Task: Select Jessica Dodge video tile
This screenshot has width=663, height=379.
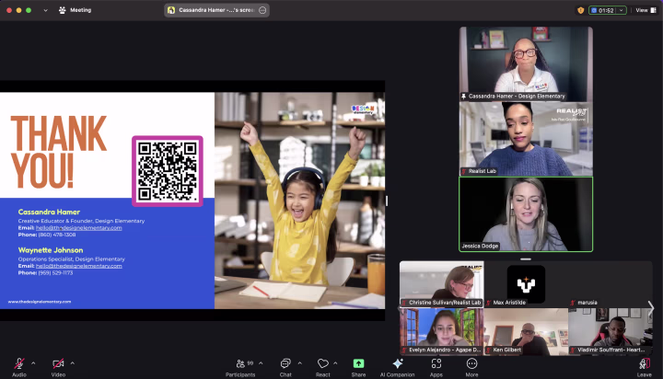Action: [526, 214]
